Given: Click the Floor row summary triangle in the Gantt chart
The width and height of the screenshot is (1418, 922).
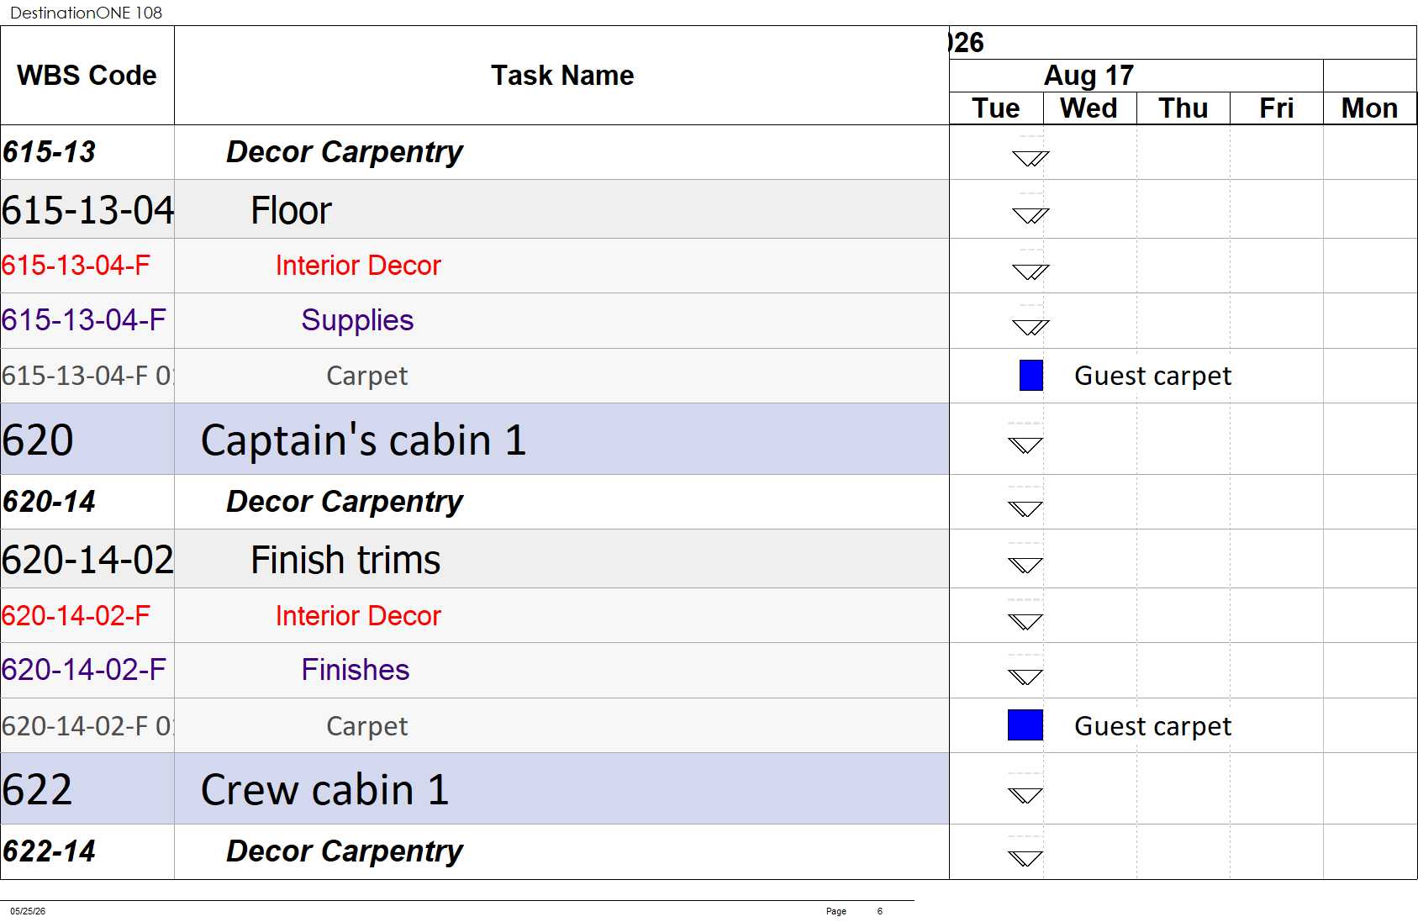Looking at the screenshot, I should click(x=1031, y=216).
